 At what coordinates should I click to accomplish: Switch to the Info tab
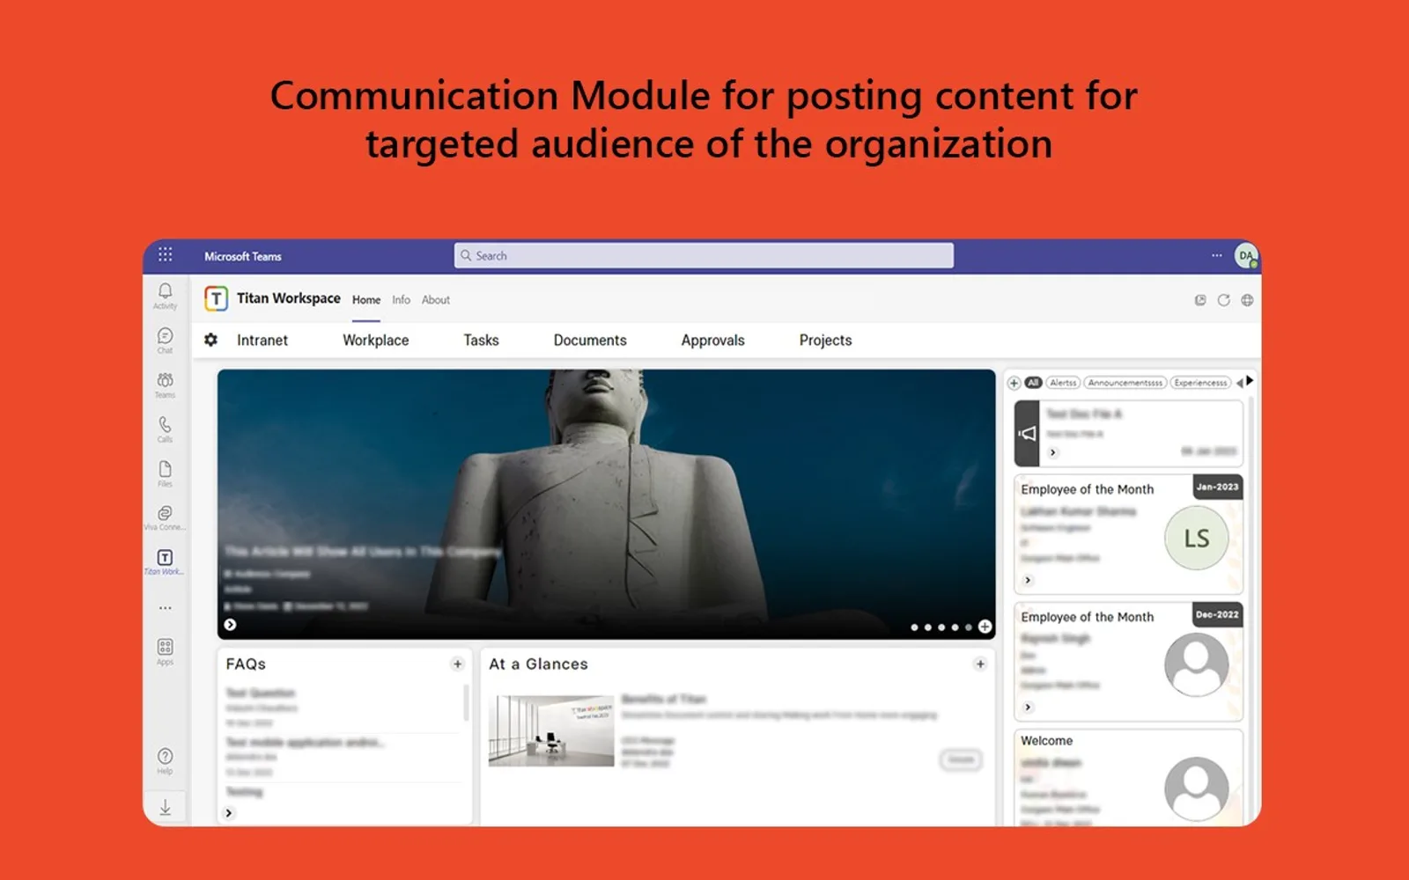(401, 300)
